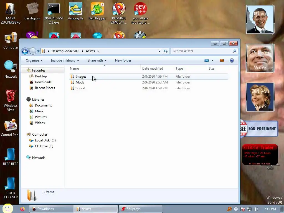
Task: Click the greyed Forward arrow button
Action: click(33, 51)
